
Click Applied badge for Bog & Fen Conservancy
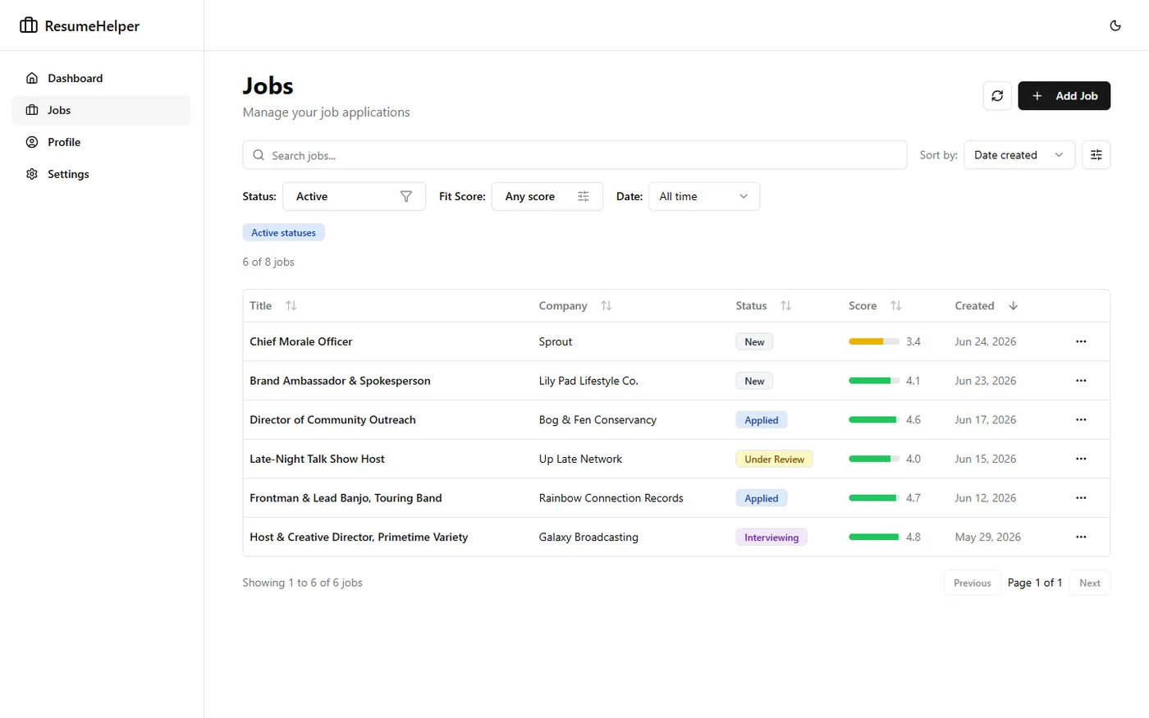[x=762, y=420]
